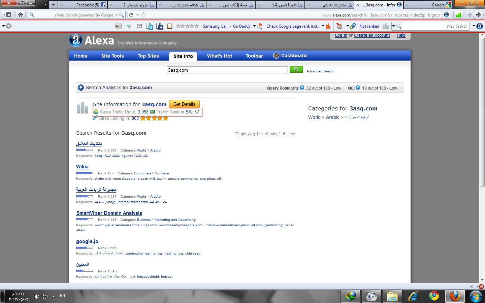Click the chain links toolbar icon
This screenshot has height=303, width=485.
coord(353,26)
